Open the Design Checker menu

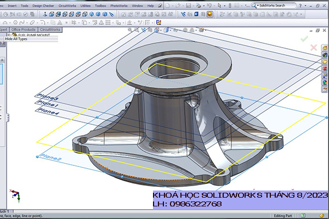43,5
